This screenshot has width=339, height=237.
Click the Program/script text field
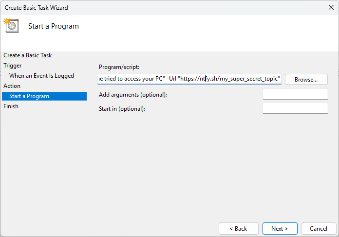pos(189,79)
